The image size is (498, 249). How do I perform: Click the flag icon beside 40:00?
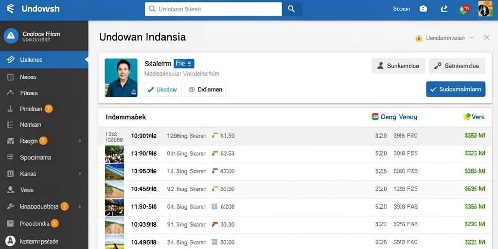point(214,171)
